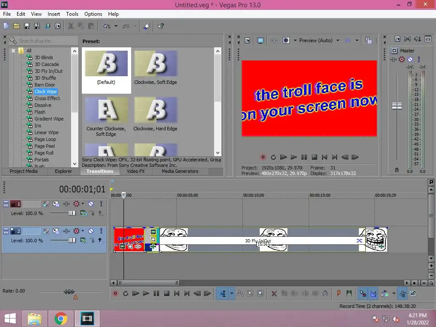Adjust track 1 Level slider
Viewport: 436px width, 327px height.
(x=72, y=213)
